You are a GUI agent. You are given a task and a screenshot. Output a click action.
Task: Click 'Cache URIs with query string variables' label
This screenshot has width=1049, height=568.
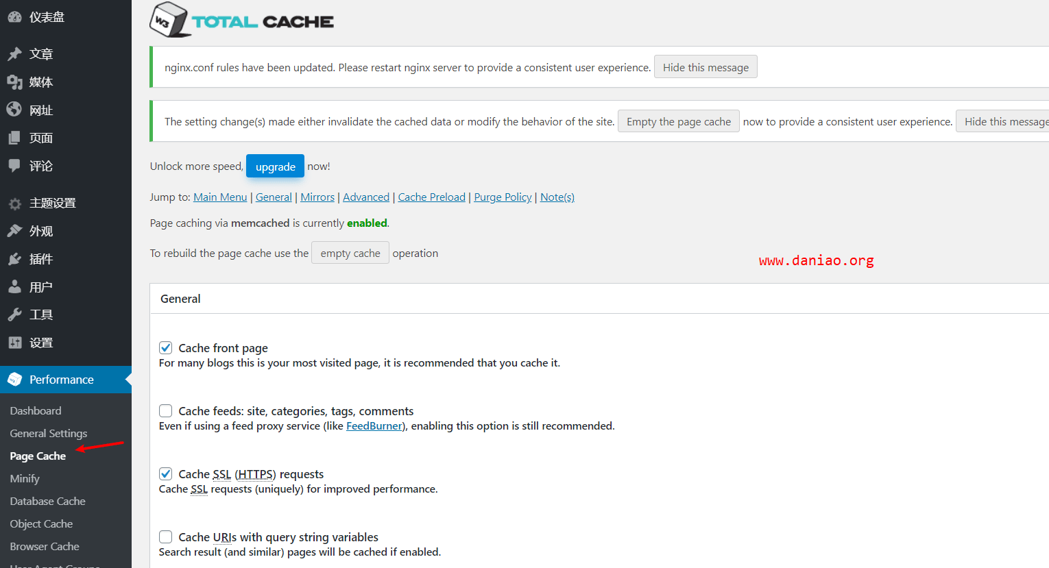pos(278,537)
